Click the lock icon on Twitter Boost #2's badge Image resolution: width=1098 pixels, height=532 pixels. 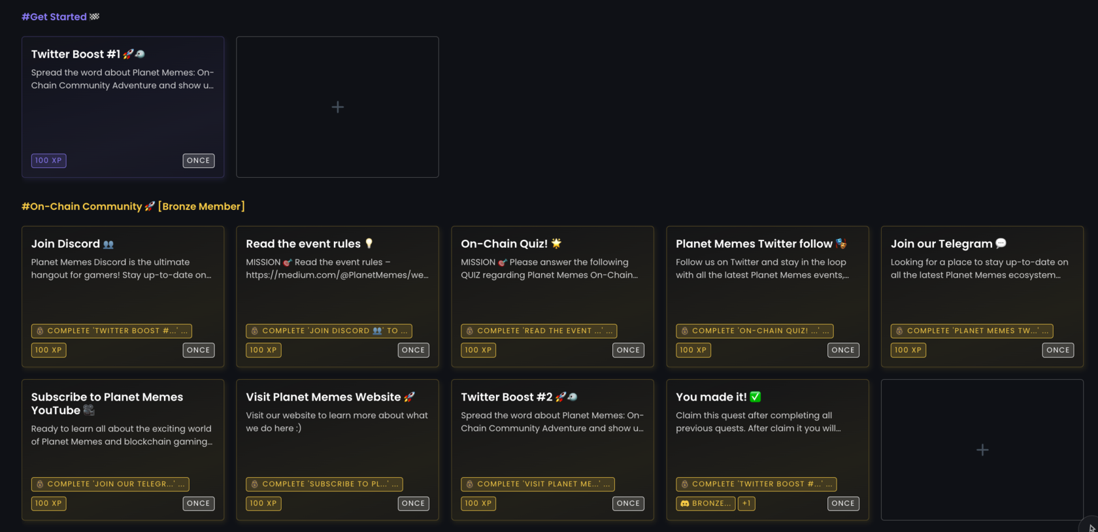pyautogui.click(x=469, y=484)
